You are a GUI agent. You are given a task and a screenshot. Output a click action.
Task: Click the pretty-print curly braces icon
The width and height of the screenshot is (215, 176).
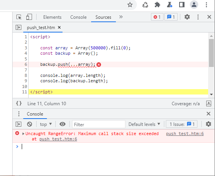19,103
